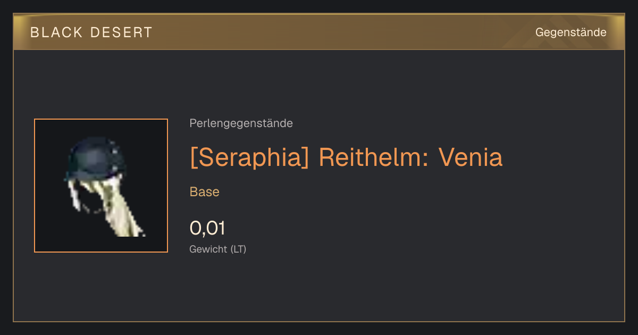Click the BLACK DESERT logo text

[x=91, y=32]
